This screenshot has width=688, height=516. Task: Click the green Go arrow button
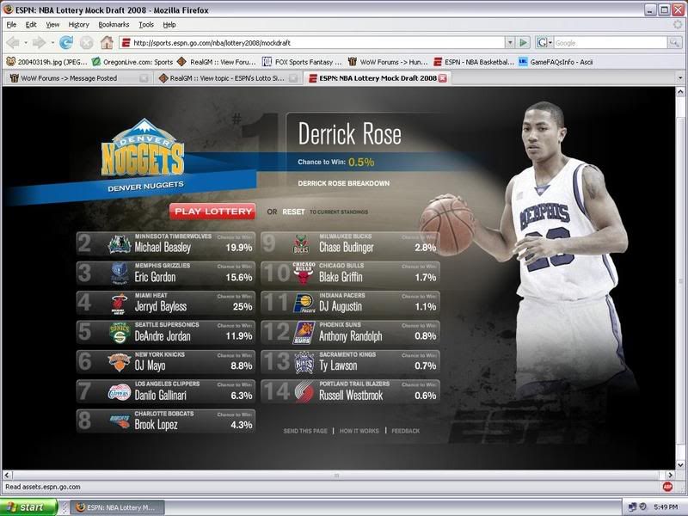coord(523,42)
